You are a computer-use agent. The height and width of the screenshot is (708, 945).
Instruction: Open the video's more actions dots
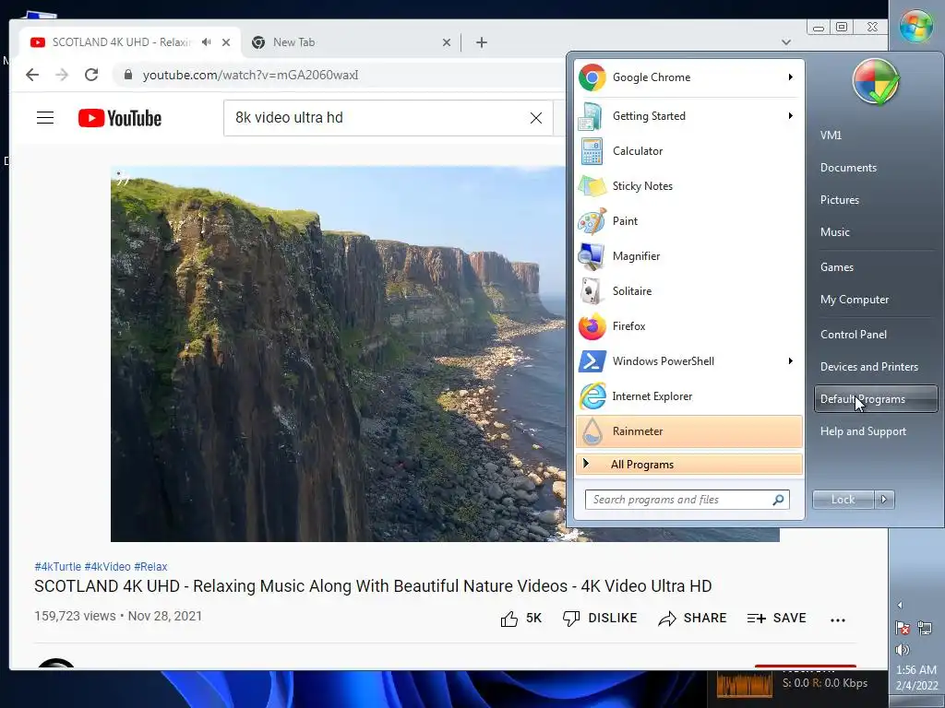pos(838,619)
